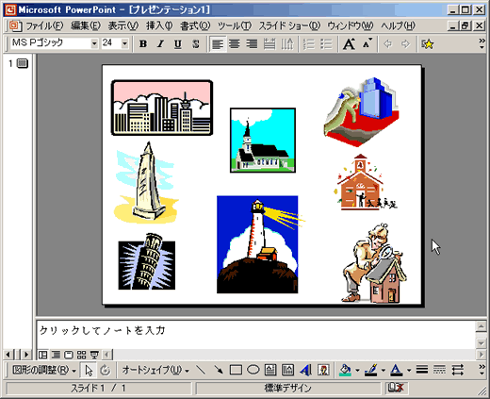
Task: Click the オートシェイプ AutoShapes button
Action: pos(155,370)
